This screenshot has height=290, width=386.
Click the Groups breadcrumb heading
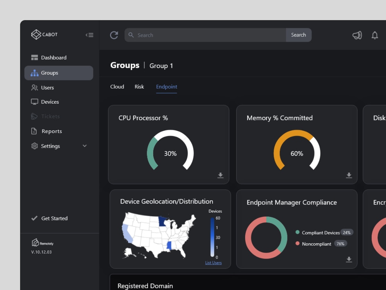[x=125, y=65]
